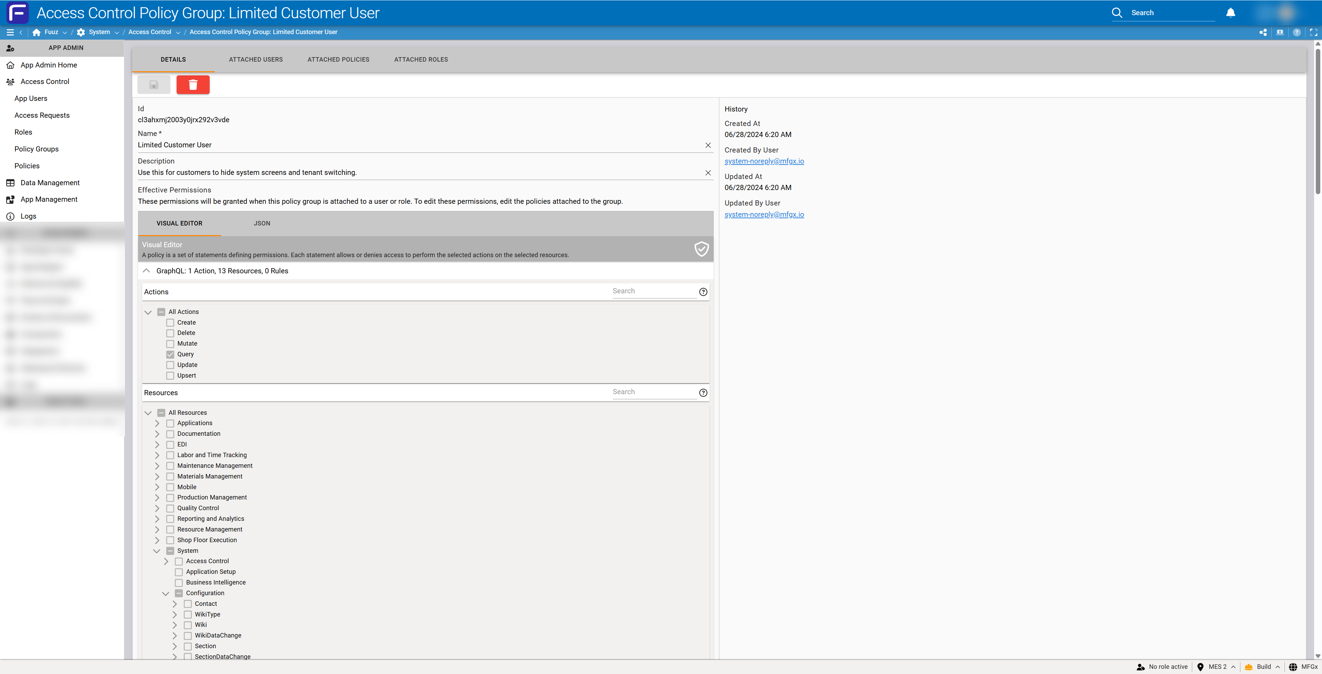The image size is (1322, 674).
Task: Switch to the Attached Policies tab
Action: 338,60
